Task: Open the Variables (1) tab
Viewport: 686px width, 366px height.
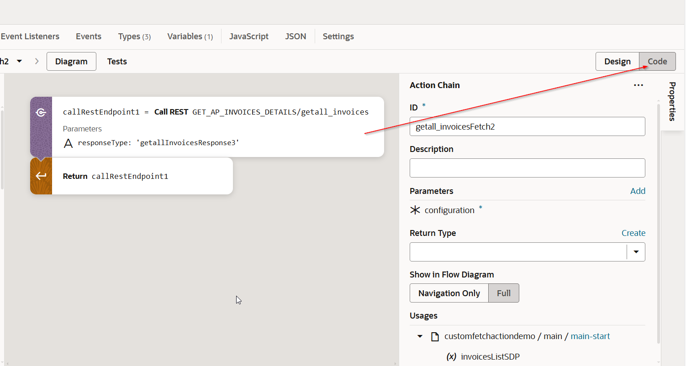Action: coord(190,37)
